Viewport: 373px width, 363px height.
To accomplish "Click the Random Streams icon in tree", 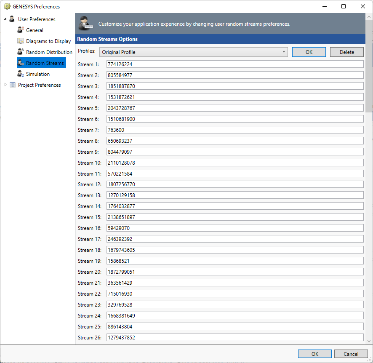I will (21, 63).
